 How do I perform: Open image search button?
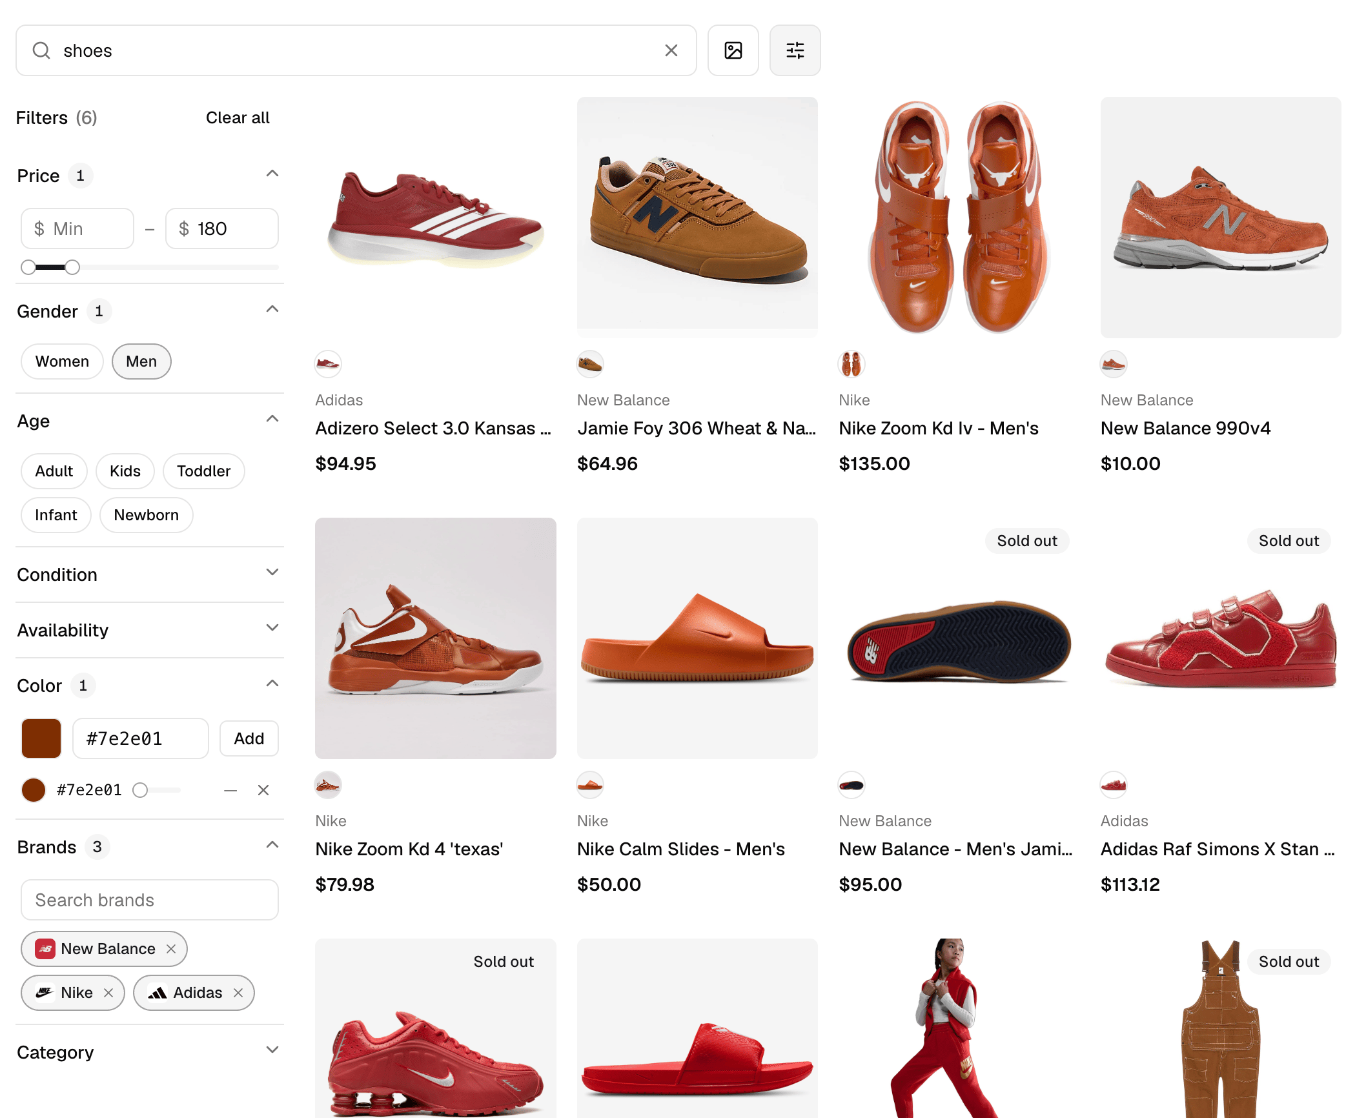733,50
